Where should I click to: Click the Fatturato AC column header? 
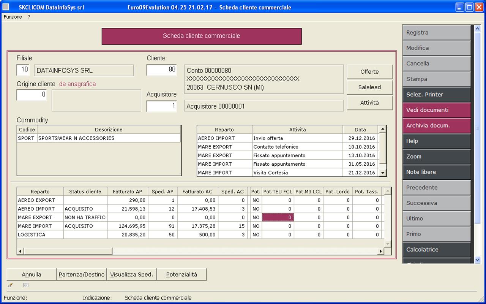point(197,192)
